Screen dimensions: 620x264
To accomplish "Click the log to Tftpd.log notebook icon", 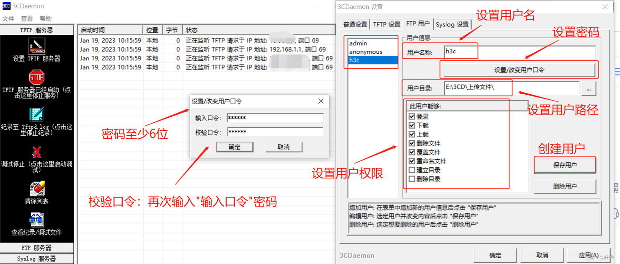I will (x=36, y=114).
